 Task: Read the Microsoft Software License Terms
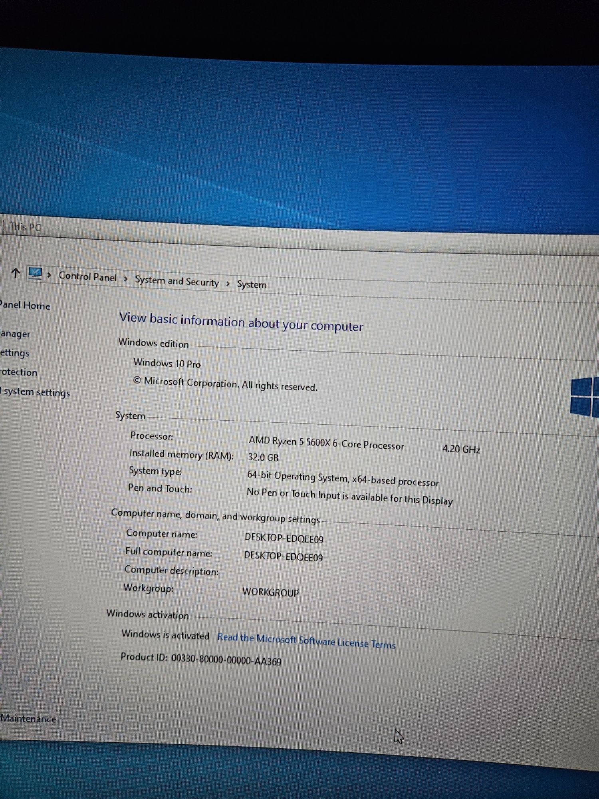(x=306, y=641)
